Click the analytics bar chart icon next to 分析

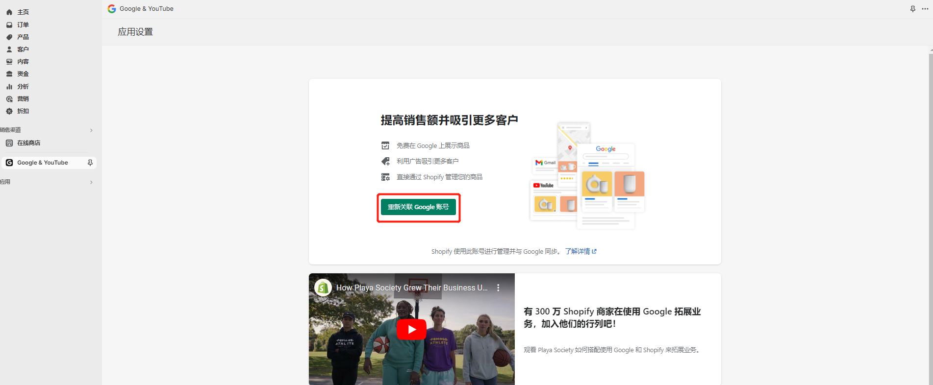(x=9, y=87)
